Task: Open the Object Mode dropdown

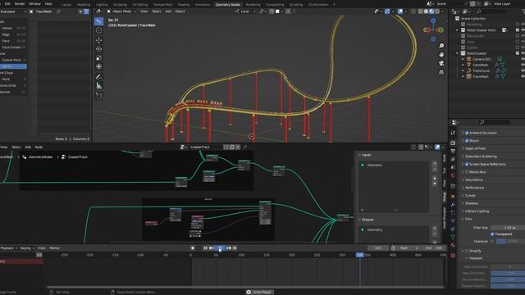Action: (121, 11)
